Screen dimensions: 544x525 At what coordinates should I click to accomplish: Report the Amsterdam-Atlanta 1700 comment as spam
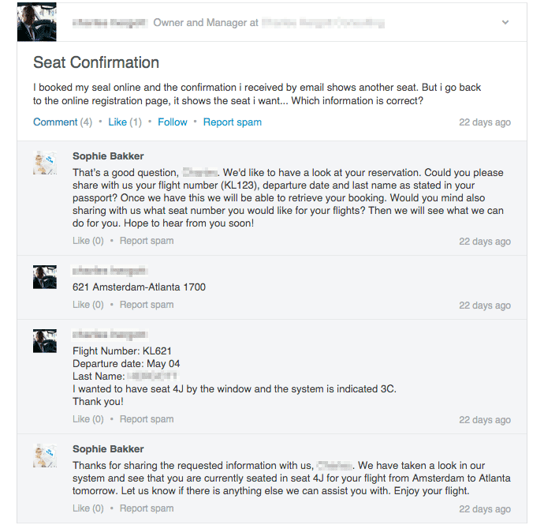pos(147,305)
